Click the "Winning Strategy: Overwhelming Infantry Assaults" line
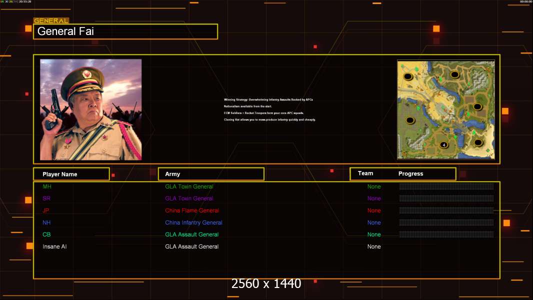 coord(268,99)
